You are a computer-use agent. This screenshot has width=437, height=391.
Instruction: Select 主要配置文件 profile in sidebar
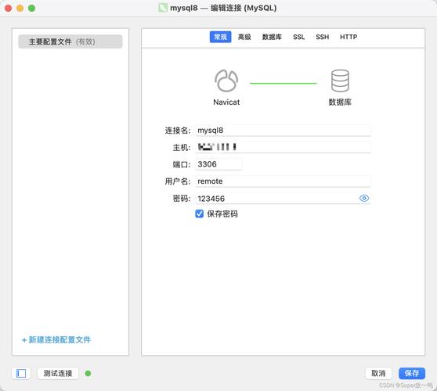[x=70, y=41]
